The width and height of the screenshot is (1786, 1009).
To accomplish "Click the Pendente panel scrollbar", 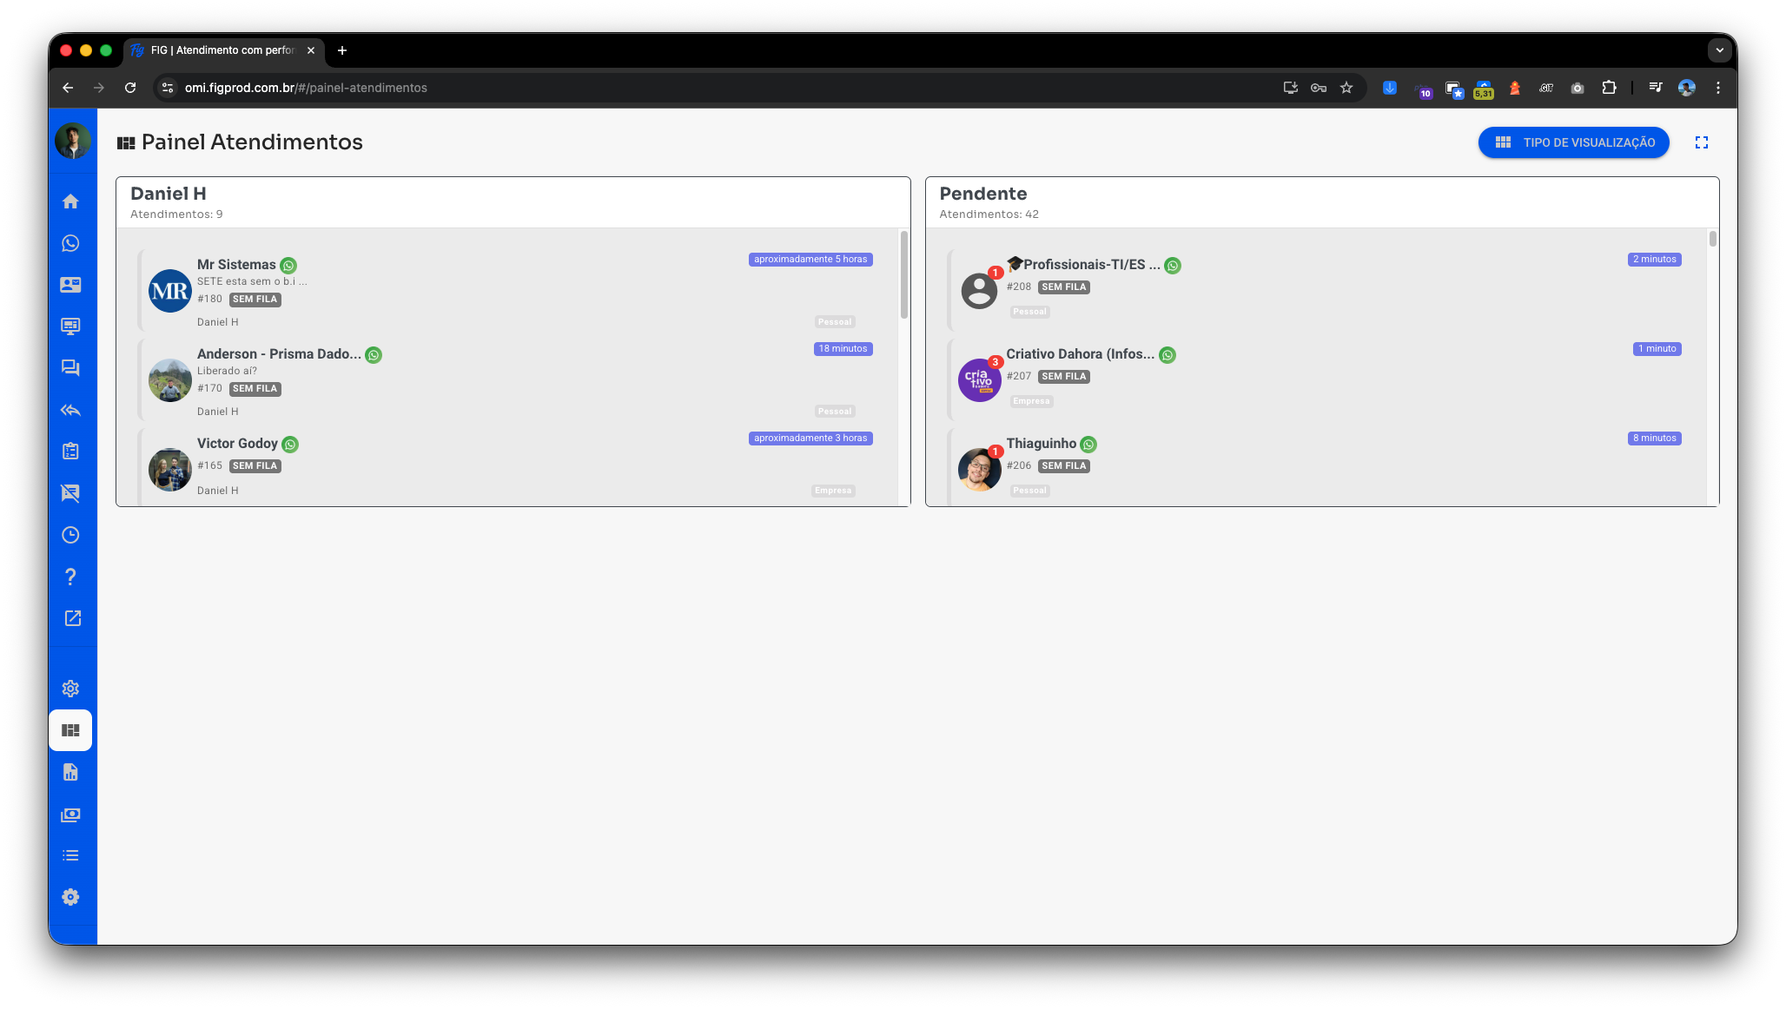I will click(x=1712, y=239).
